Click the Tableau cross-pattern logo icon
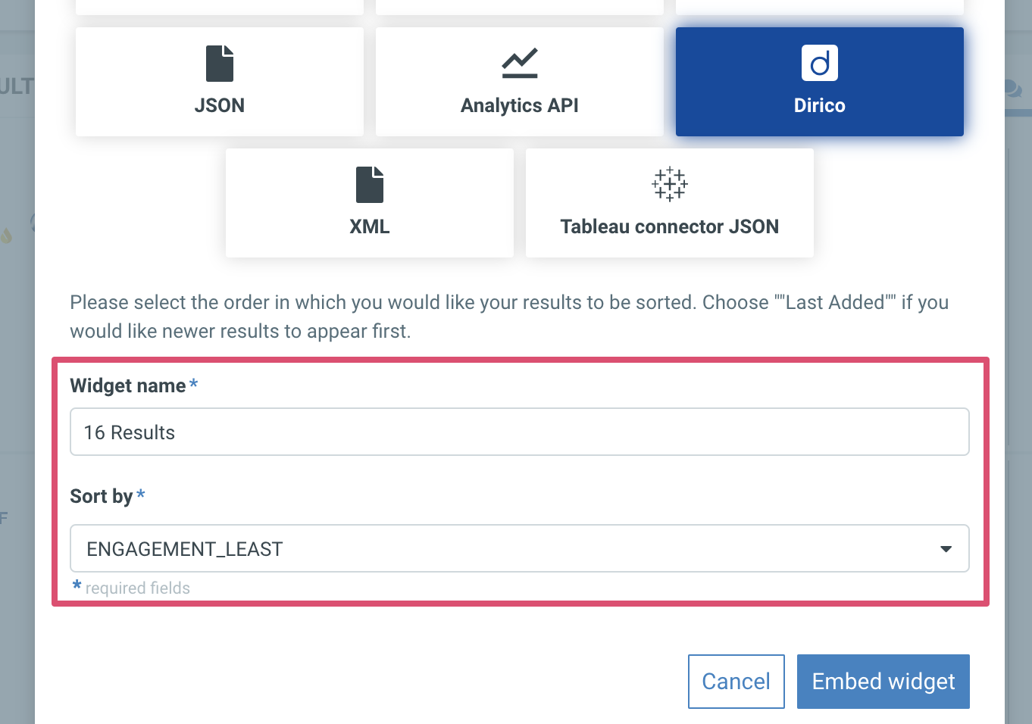 click(x=670, y=184)
